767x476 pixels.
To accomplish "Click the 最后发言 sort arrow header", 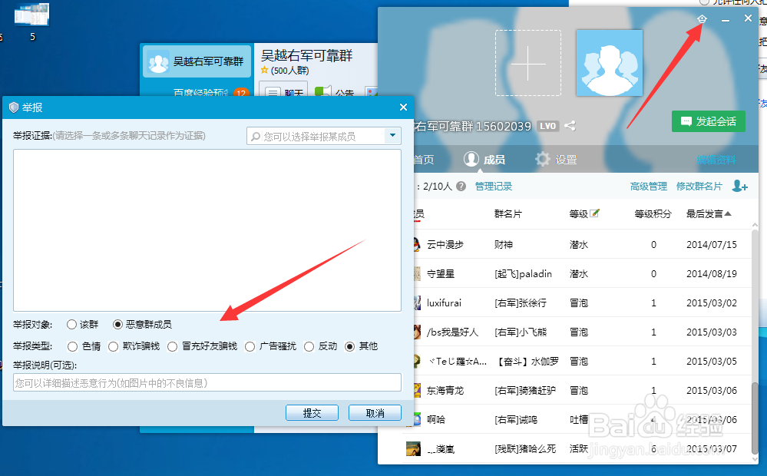I will point(729,213).
